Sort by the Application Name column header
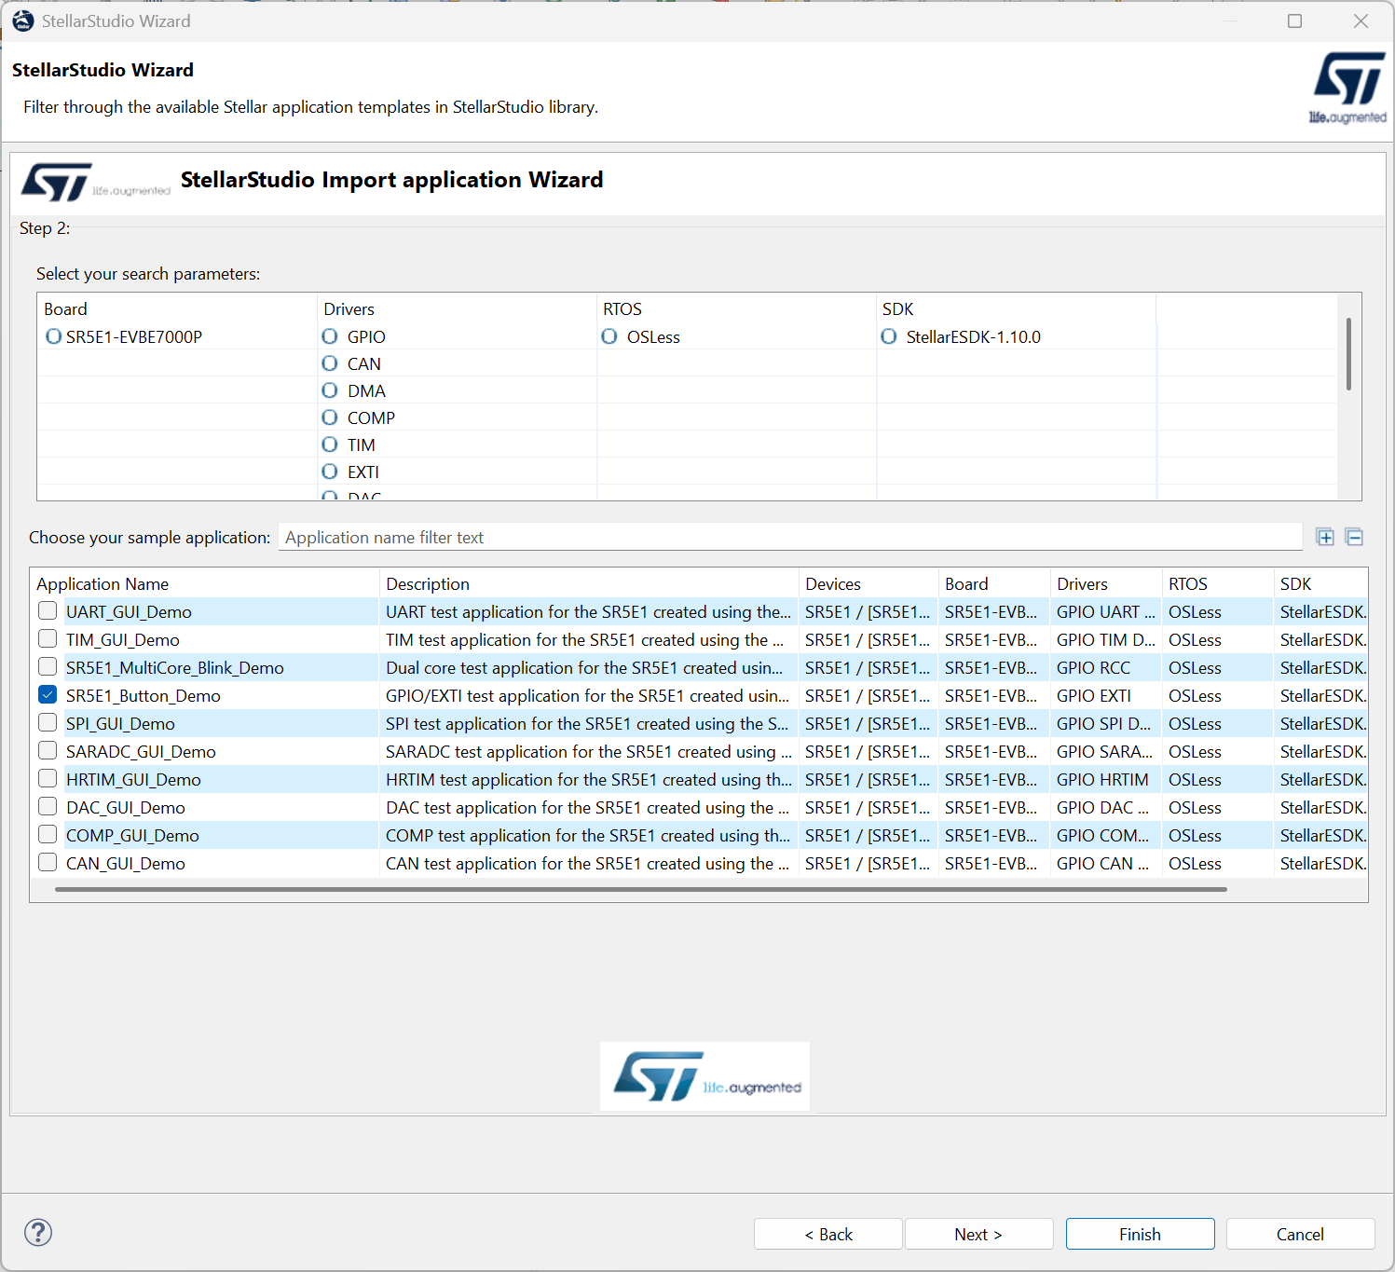The image size is (1395, 1272). pyautogui.click(x=205, y=583)
